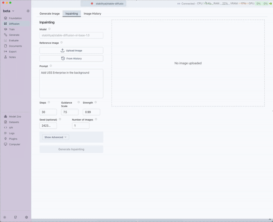
Task: Click the From History button
Action: pos(71,58)
